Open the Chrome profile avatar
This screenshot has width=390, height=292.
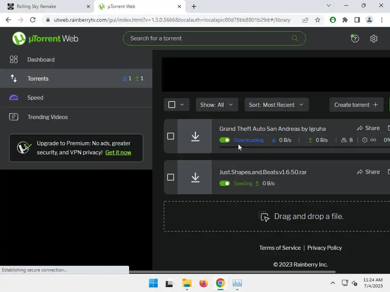tap(369, 20)
